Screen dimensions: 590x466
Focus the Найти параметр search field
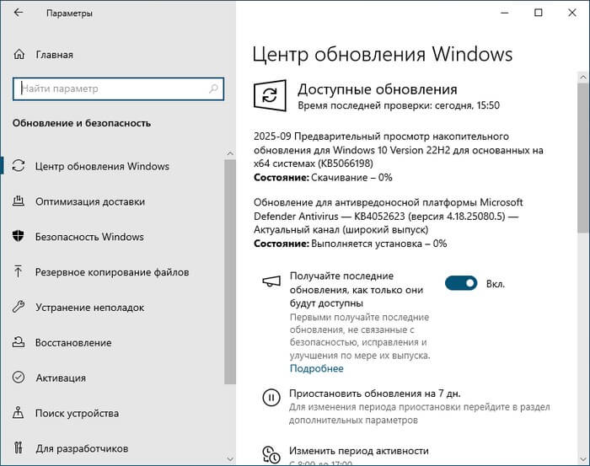pyautogui.click(x=110, y=88)
